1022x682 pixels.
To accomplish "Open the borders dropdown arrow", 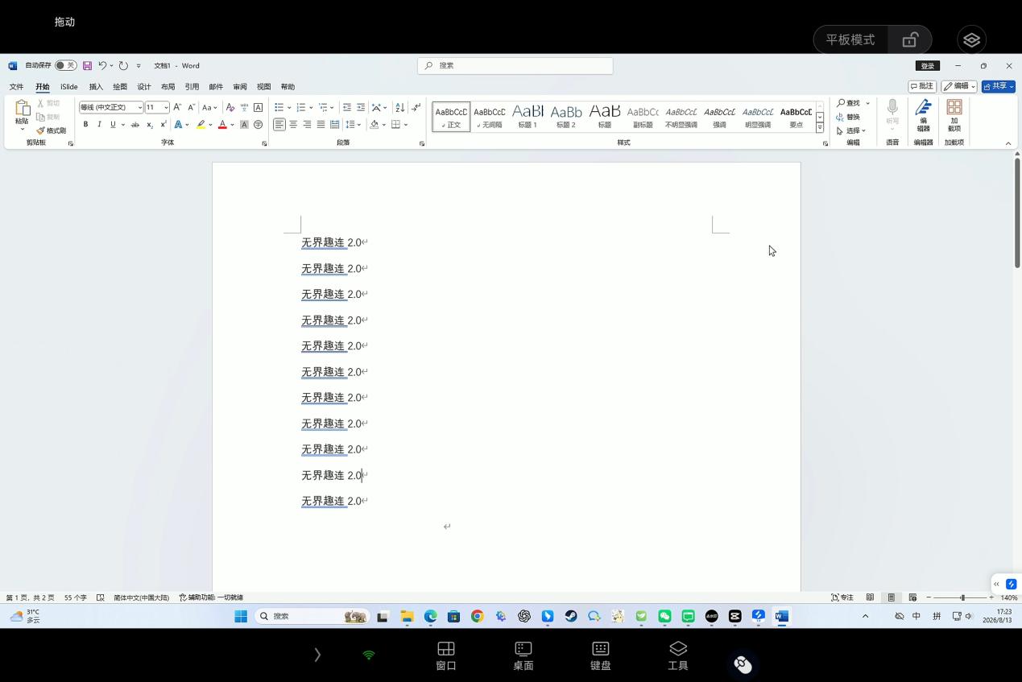I will [406, 125].
